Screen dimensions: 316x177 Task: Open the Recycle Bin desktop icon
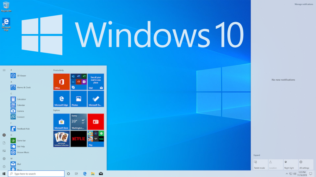pos(6,7)
